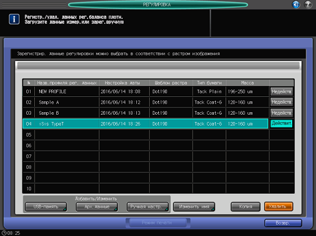Click the Настройка даты column header
This screenshot has width=316, height=236.
click(124, 83)
